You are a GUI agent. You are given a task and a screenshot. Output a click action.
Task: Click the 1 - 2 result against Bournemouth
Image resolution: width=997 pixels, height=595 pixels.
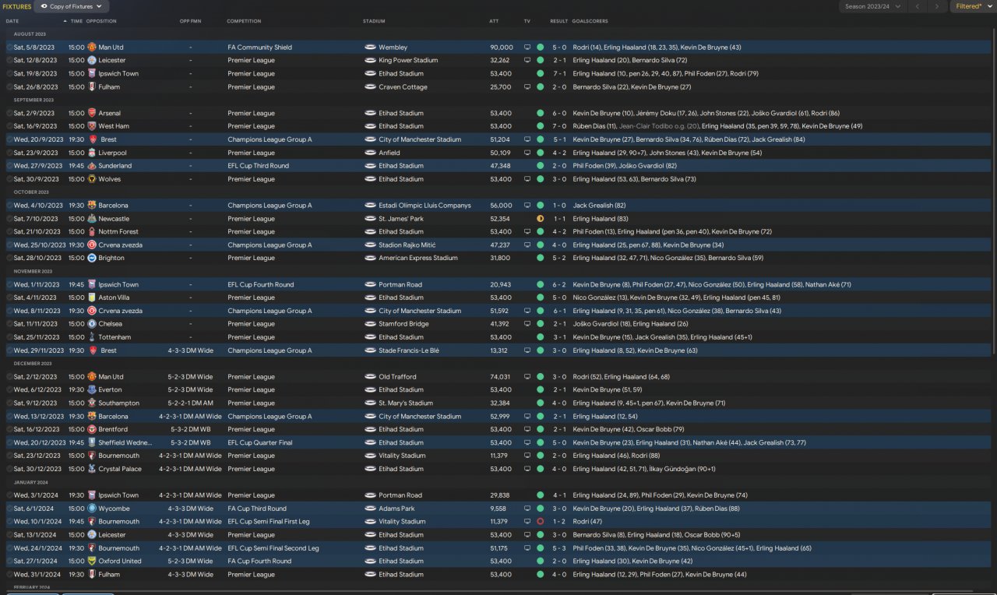point(560,522)
